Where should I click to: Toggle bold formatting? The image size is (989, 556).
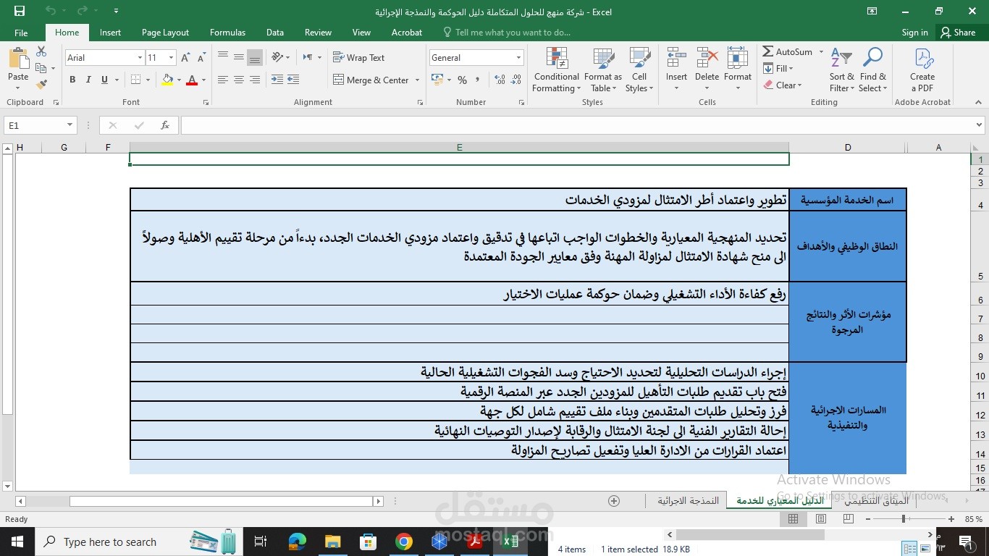tap(72, 80)
